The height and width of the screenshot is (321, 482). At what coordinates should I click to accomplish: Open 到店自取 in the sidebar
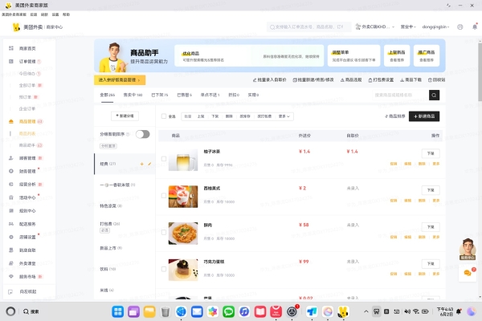point(27,250)
